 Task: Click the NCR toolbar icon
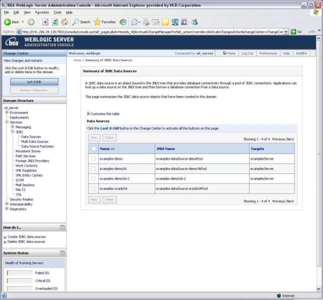tap(175, 22)
